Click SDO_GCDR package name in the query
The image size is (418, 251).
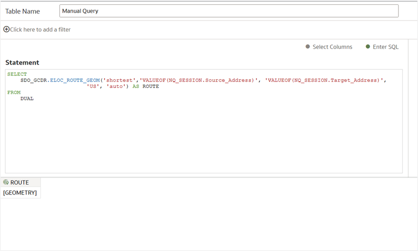pyautogui.click(x=33, y=80)
